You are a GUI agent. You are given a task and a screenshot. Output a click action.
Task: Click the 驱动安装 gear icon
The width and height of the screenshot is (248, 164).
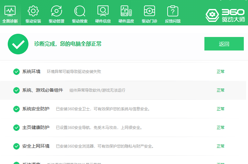coord(33,11)
